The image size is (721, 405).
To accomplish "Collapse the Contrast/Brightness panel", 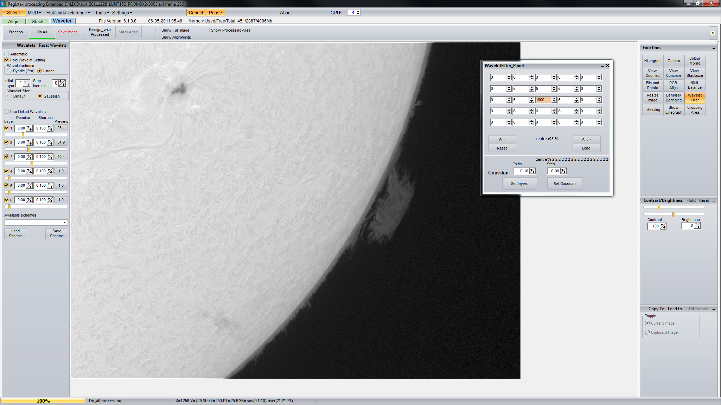I will point(714,201).
